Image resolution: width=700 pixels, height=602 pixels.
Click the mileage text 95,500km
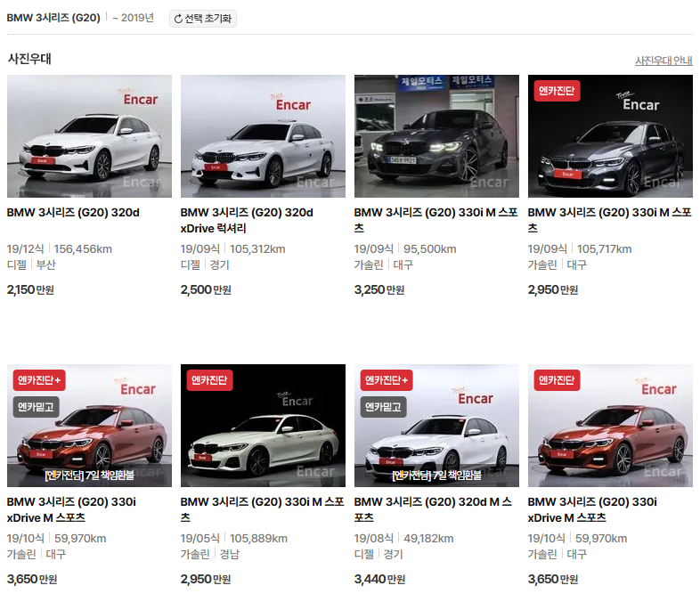click(430, 249)
